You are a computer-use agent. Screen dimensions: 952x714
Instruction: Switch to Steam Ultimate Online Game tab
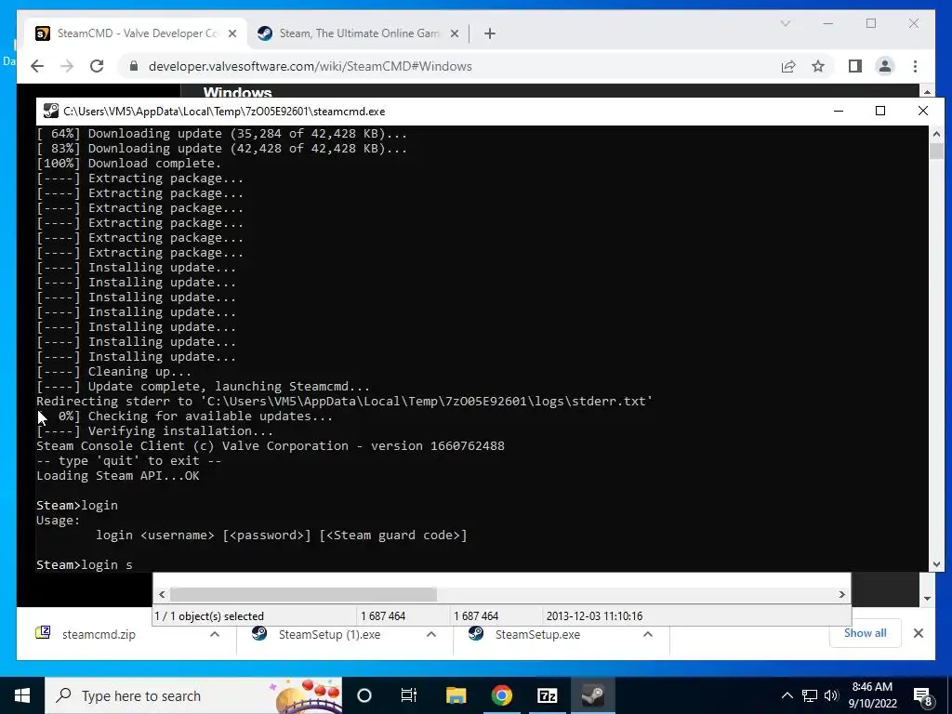pyautogui.click(x=358, y=33)
